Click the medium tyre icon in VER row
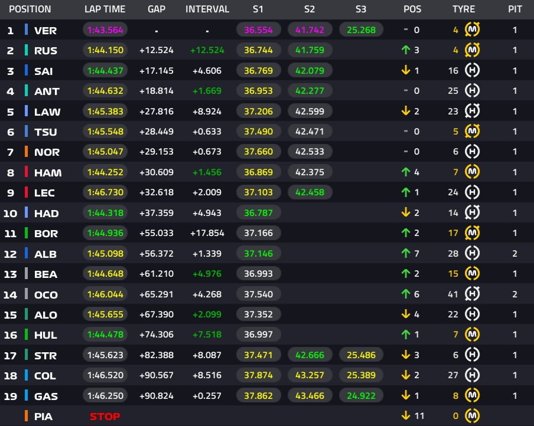 473,30
